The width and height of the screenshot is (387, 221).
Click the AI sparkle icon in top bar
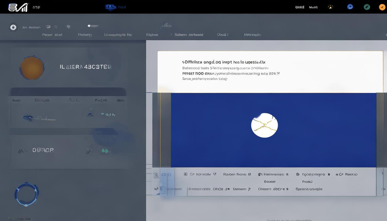[x=331, y=7]
